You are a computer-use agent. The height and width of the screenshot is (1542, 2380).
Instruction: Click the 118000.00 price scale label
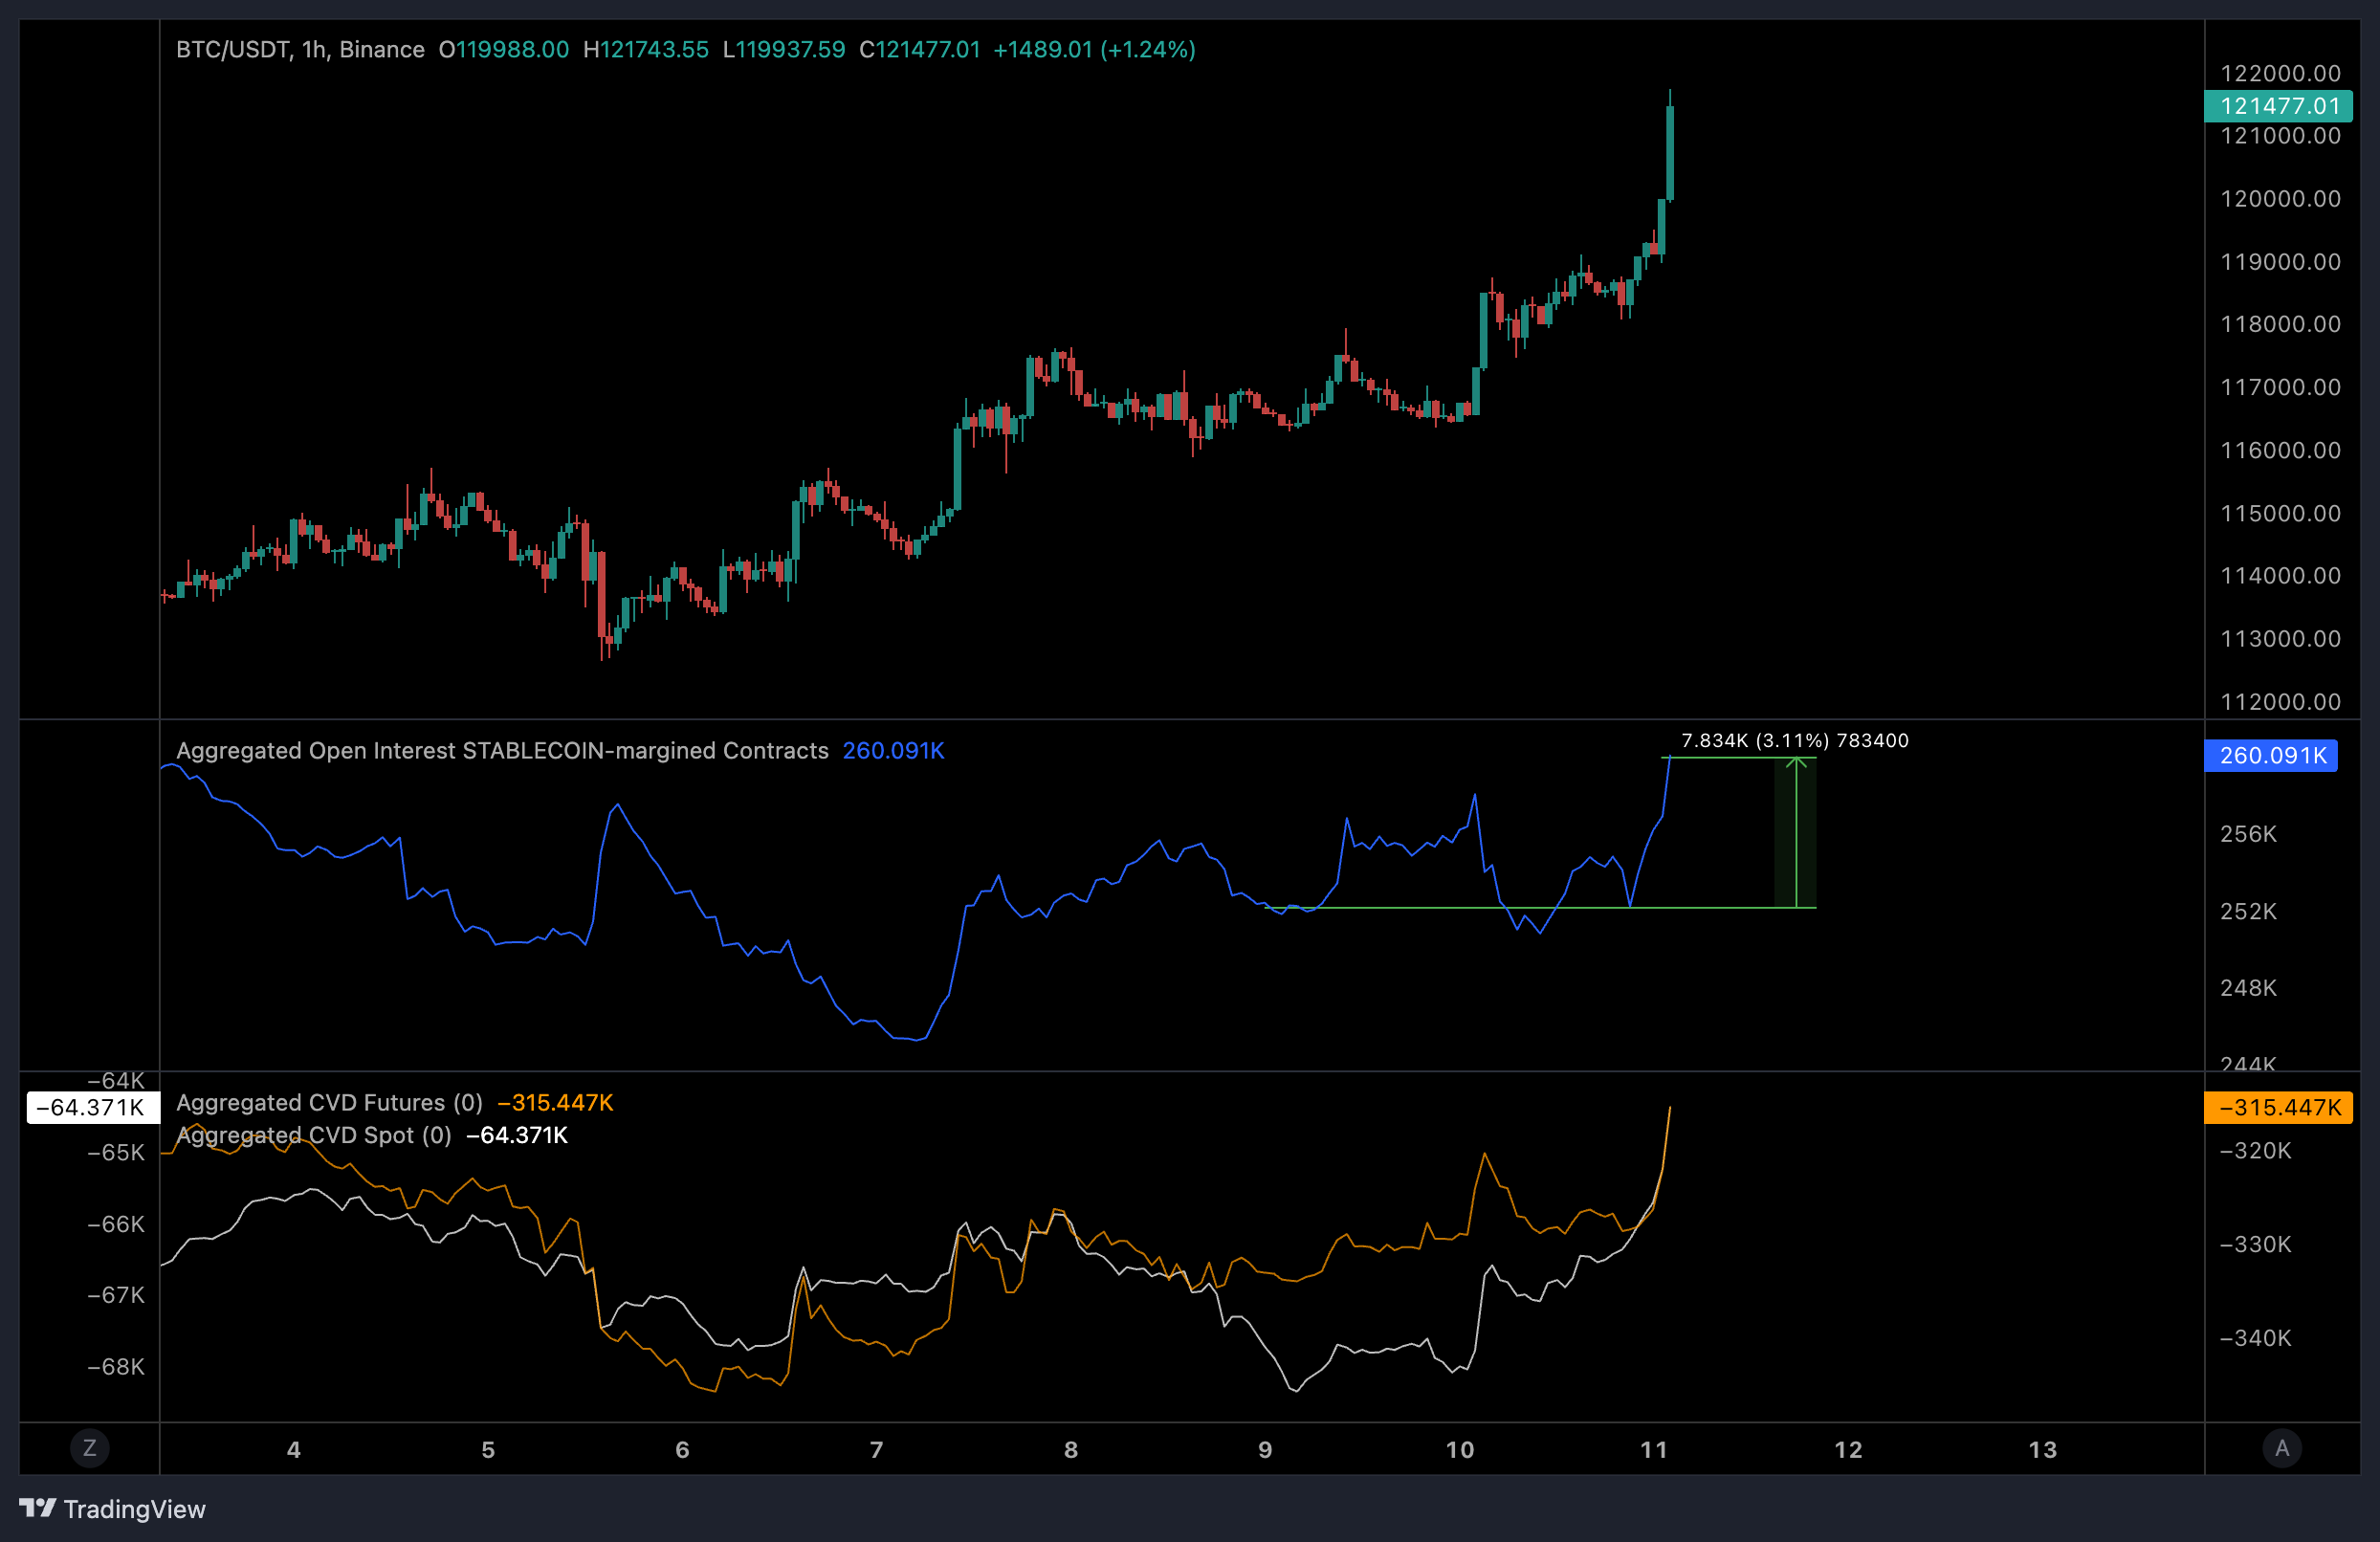click(x=2279, y=324)
